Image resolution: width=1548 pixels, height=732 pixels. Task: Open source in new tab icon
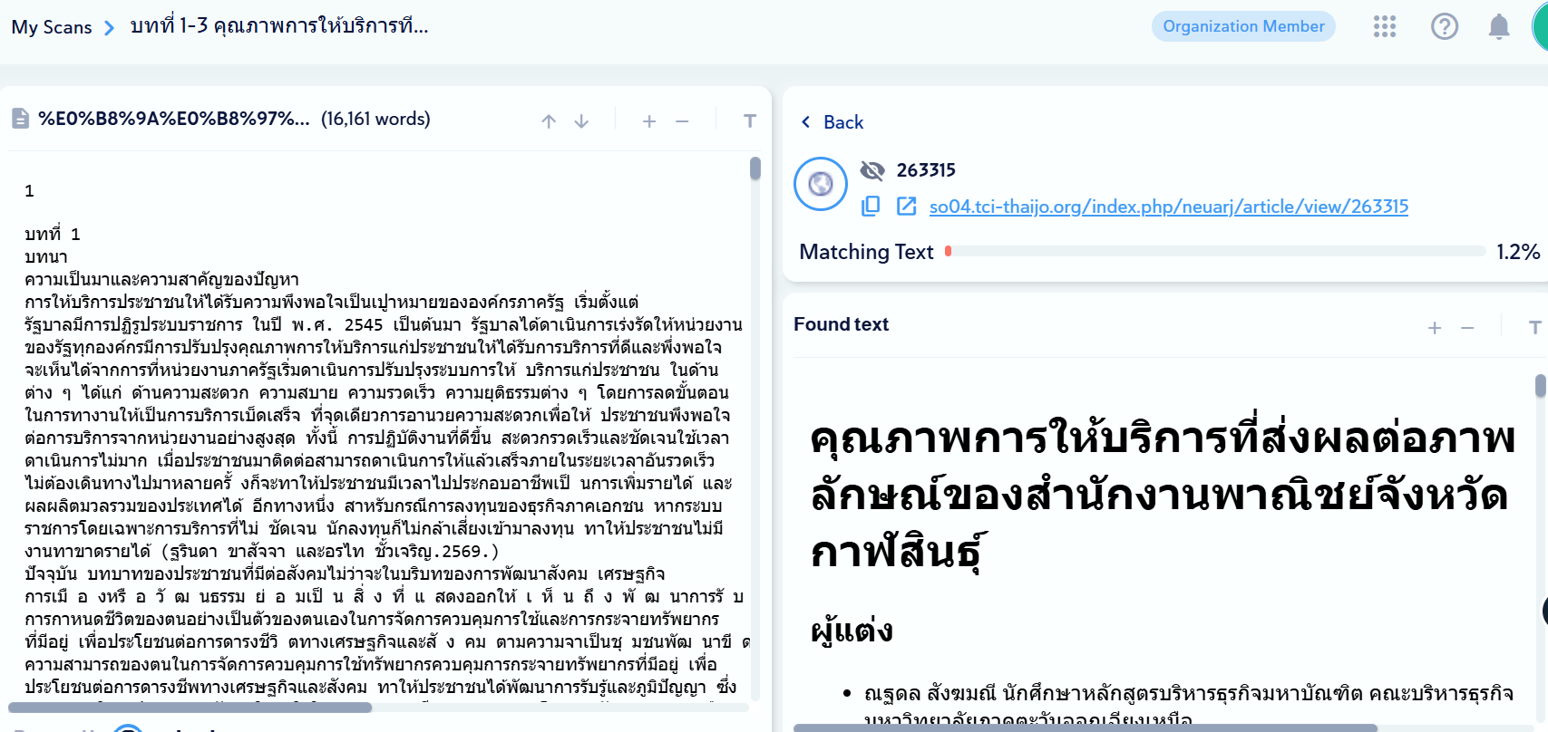tap(906, 207)
